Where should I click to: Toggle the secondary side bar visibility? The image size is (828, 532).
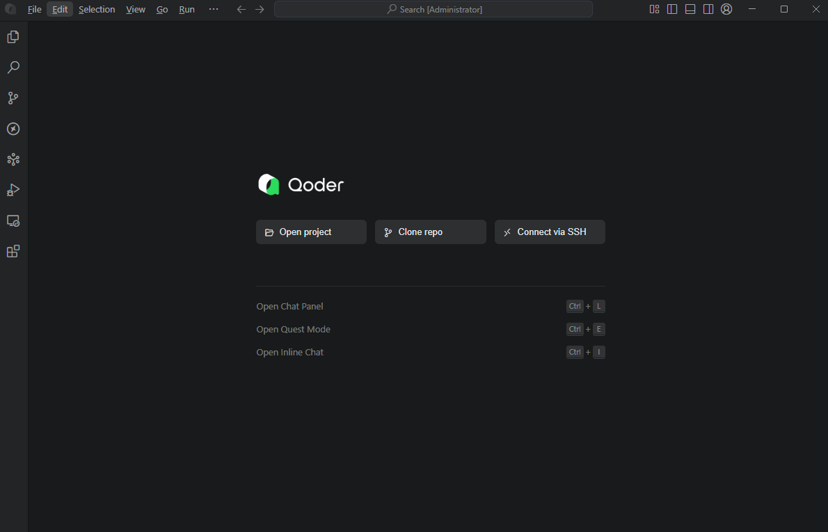pyautogui.click(x=708, y=9)
